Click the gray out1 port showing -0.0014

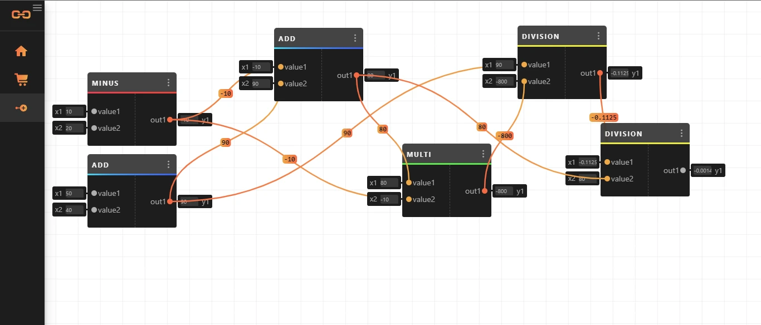coord(683,170)
